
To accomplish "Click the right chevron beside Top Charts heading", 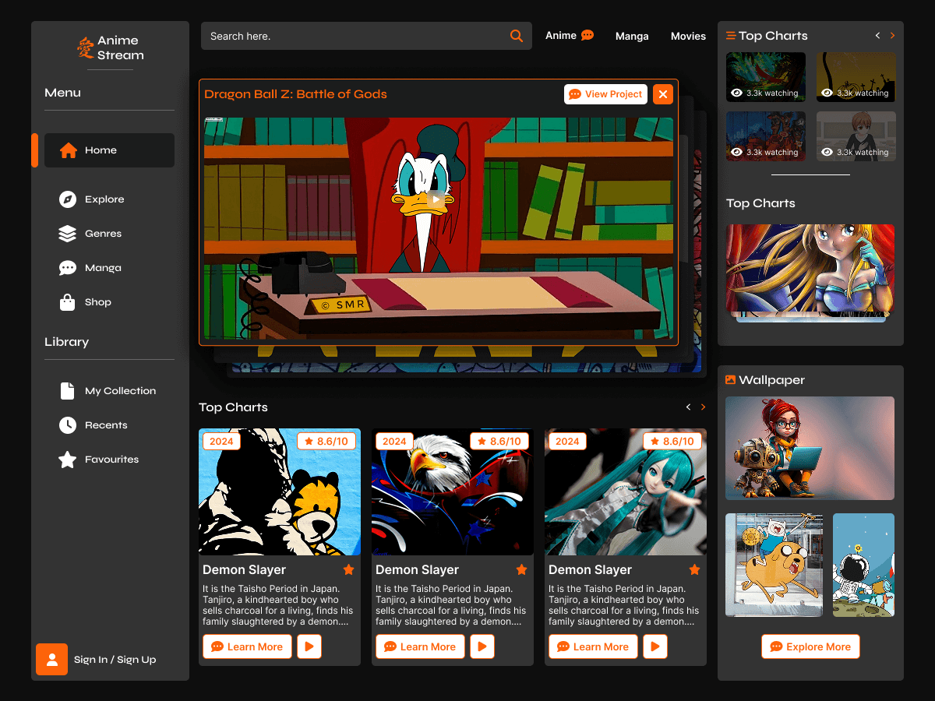I will click(x=703, y=407).
